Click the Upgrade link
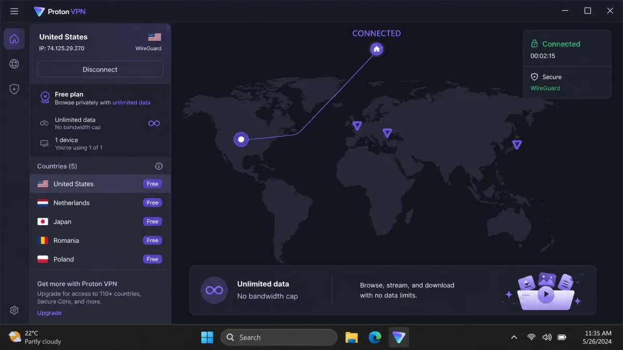The image size is (623, 350). (49, 313)
